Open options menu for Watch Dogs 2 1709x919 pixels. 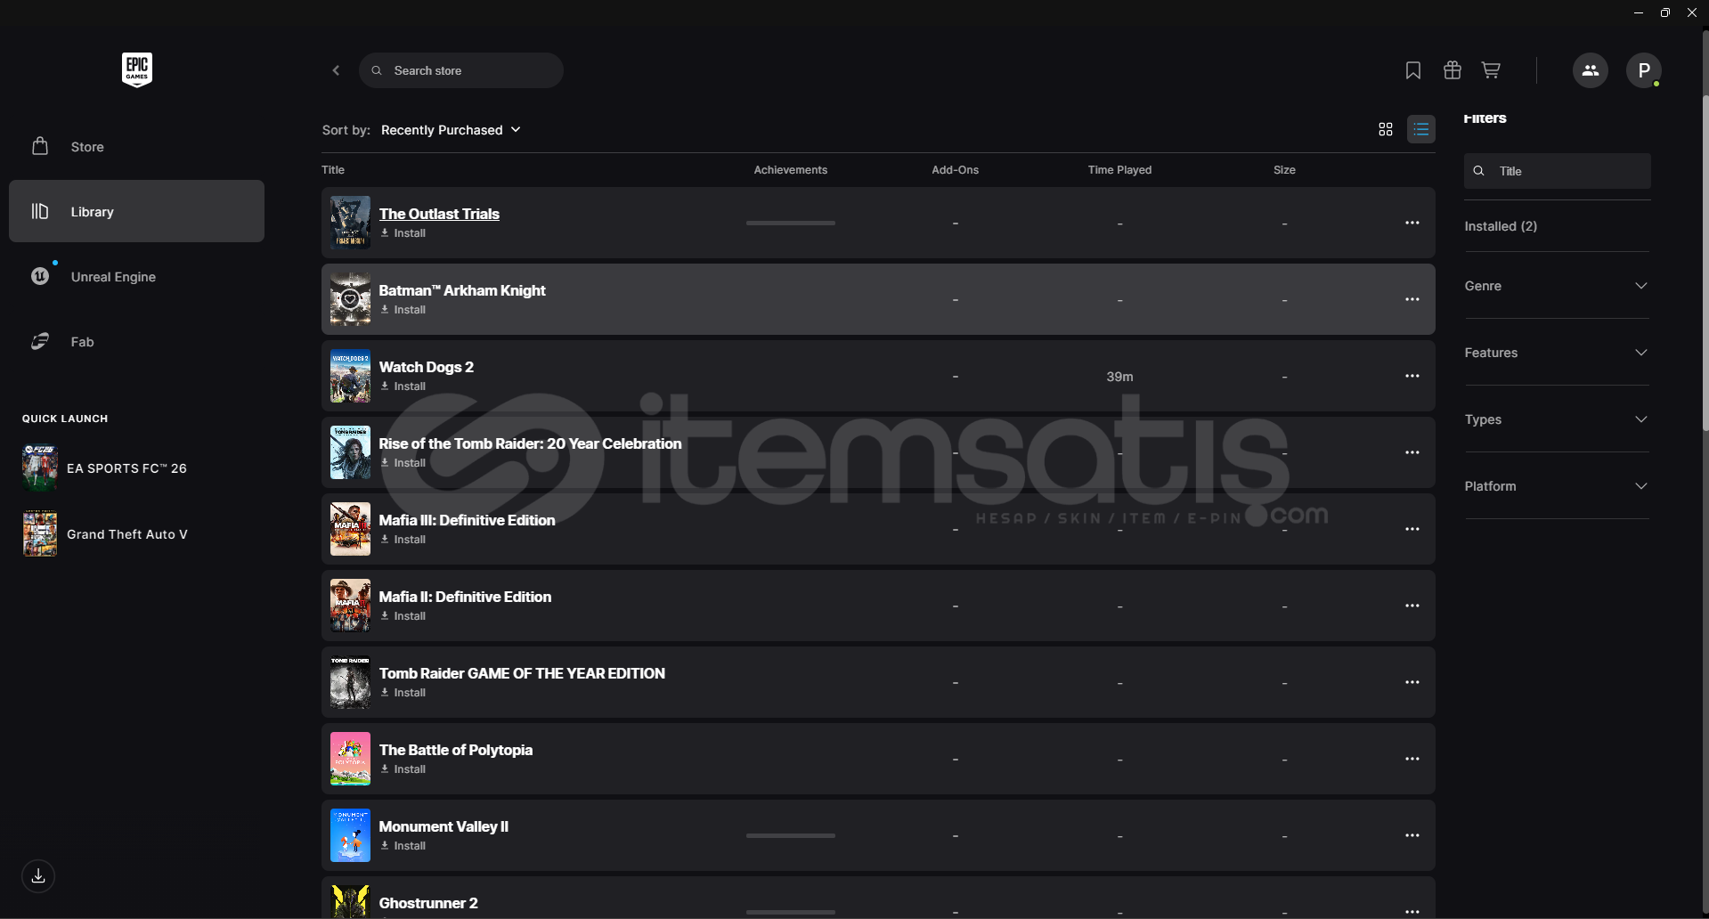click(1412, 376)
